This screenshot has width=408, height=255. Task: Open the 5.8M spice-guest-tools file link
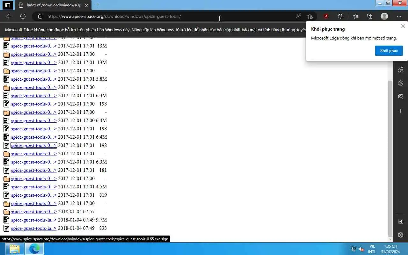click(34, 79)
